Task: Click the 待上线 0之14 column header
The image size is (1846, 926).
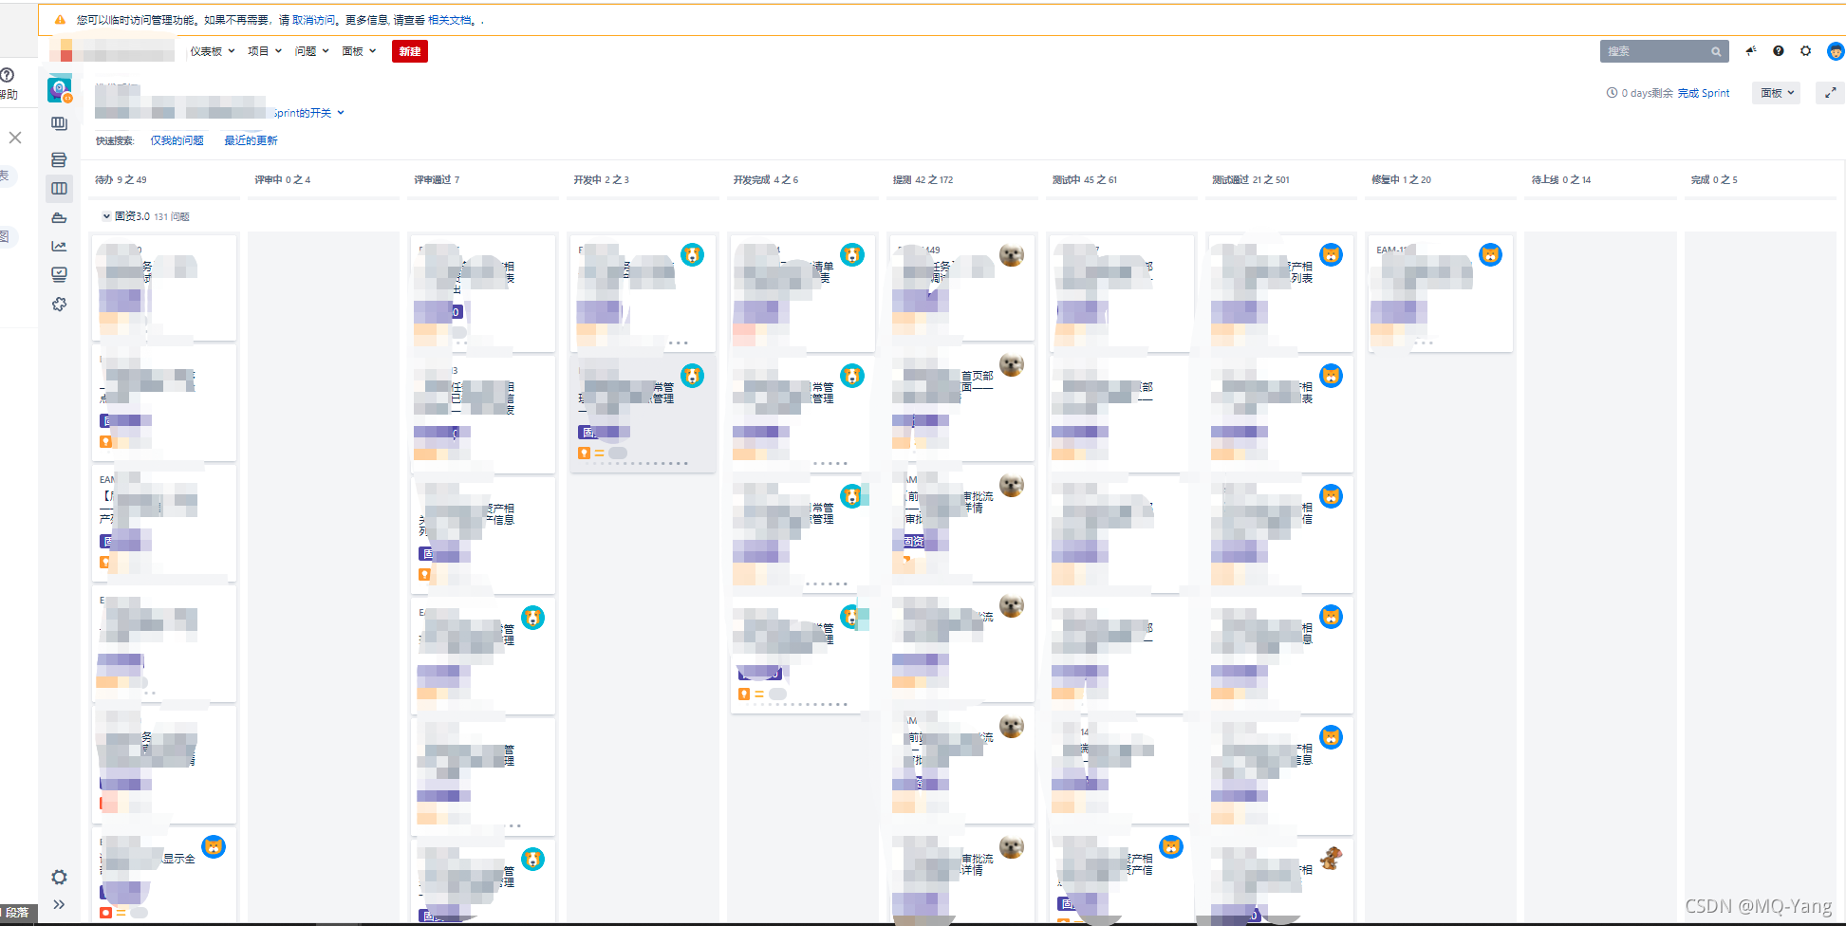Action: (1561, 179)
